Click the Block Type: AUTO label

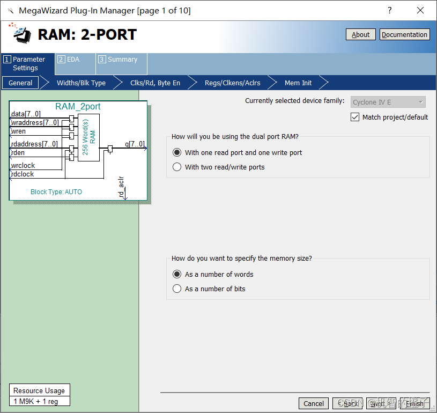click(x=56, y=192)
